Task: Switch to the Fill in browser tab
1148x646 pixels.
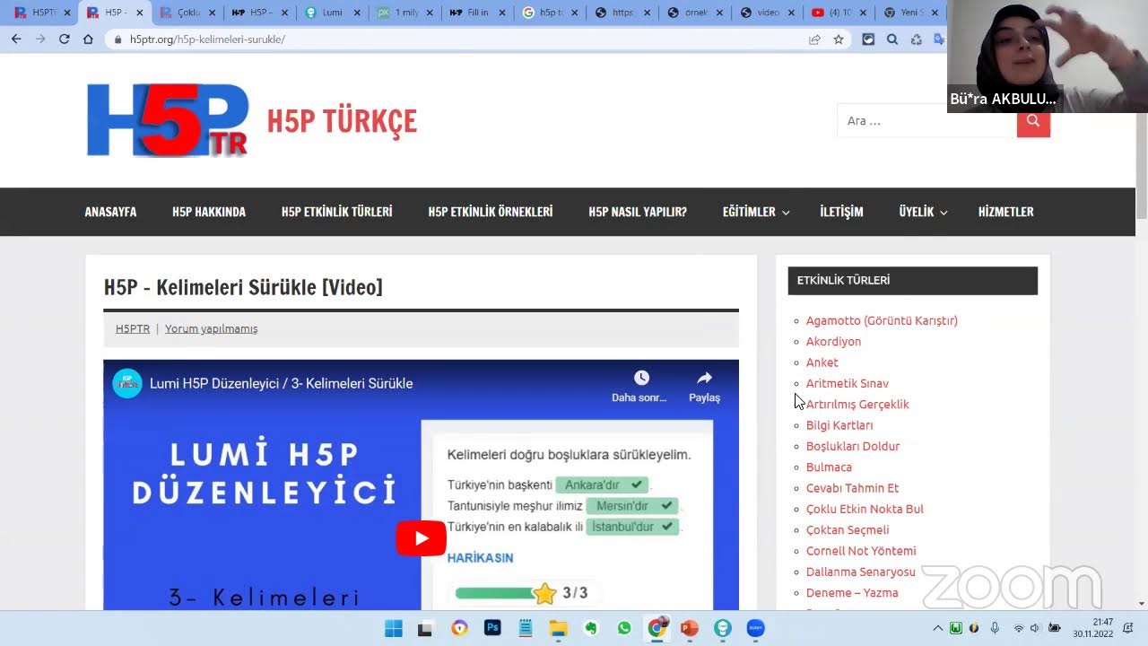Action: (477, 13)
